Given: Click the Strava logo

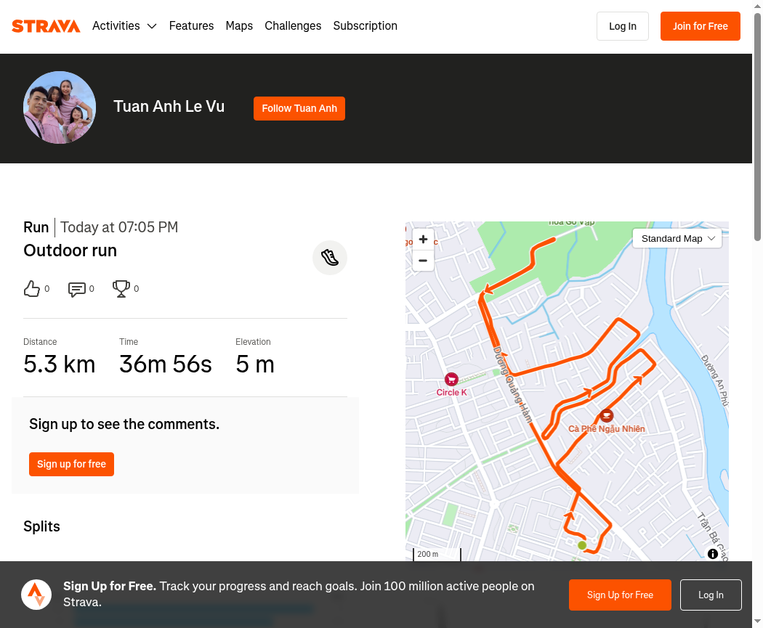Looking at the screenshot, I should (46, 25).
